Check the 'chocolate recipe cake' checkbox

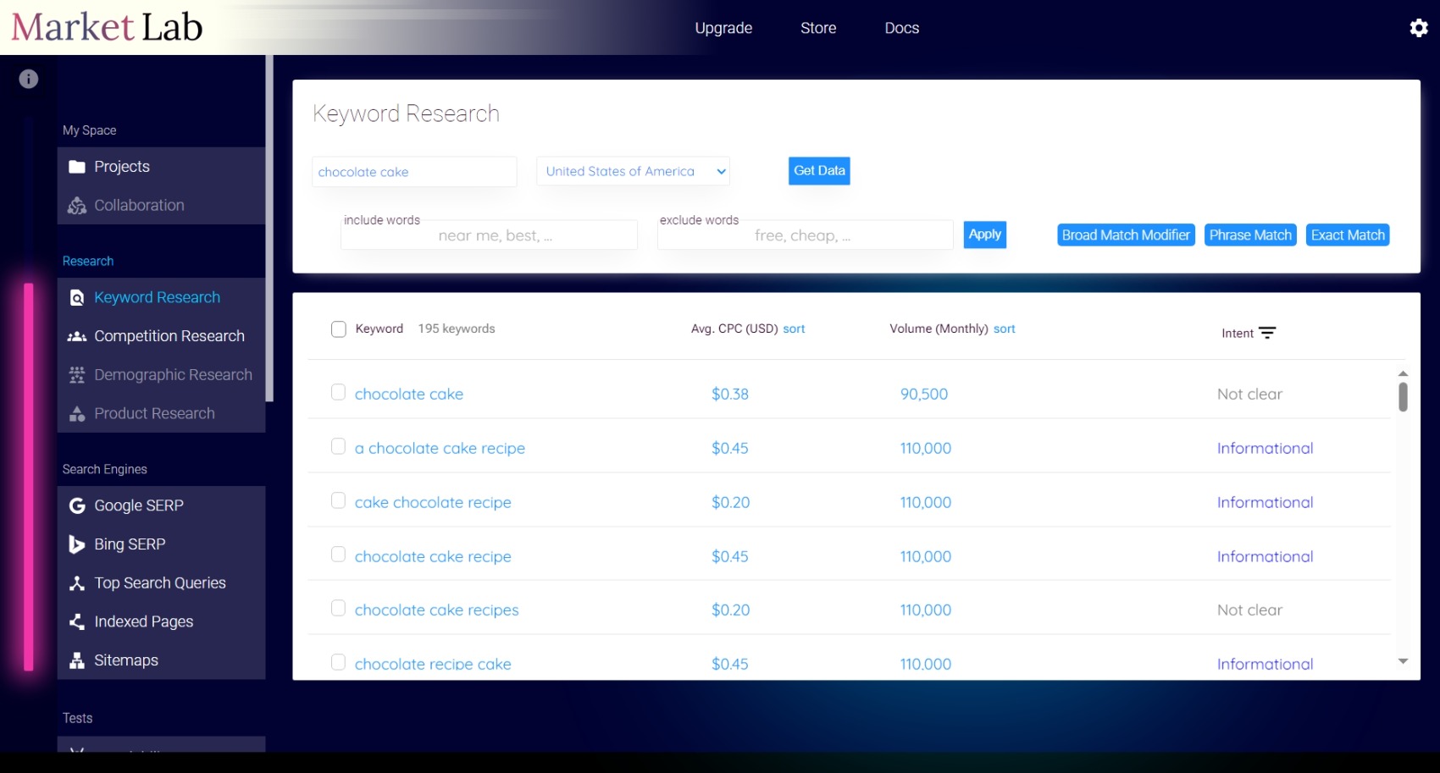point(338,662)
